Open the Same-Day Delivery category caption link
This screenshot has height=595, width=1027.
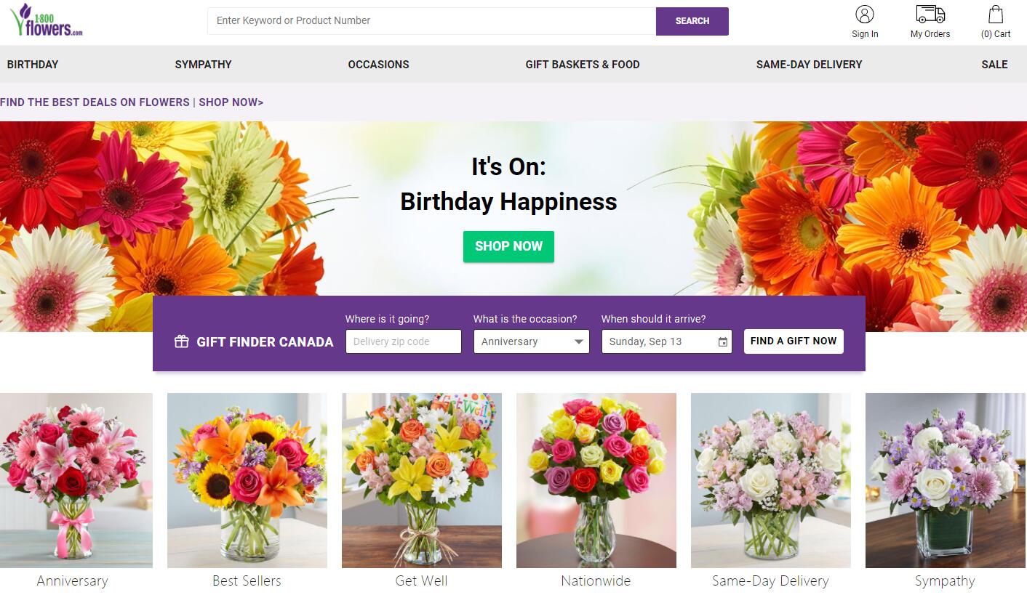(x=770, y=581)
